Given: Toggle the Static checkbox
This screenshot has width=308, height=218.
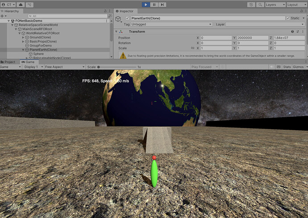Looking at the screenshot, I should tap(288, 18).
